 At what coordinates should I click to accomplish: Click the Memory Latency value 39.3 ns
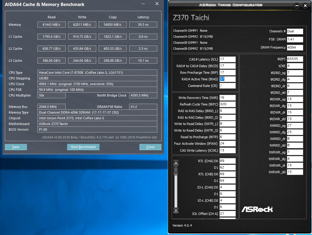(143, 25)
